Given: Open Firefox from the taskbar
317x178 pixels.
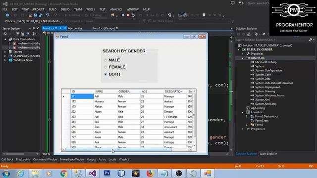Looking at the screenshot, I should (x=150, y=174).
